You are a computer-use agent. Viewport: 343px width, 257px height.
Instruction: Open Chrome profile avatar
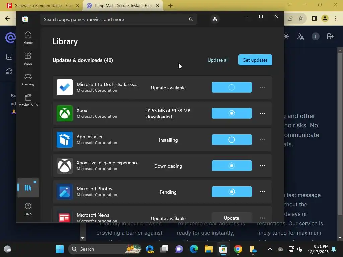point(325,19)
